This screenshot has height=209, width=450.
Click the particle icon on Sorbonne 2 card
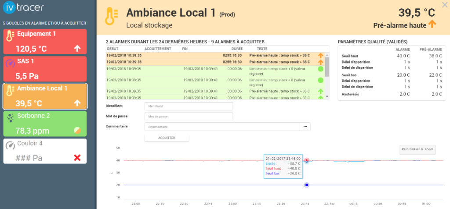(x=11, y=118)
